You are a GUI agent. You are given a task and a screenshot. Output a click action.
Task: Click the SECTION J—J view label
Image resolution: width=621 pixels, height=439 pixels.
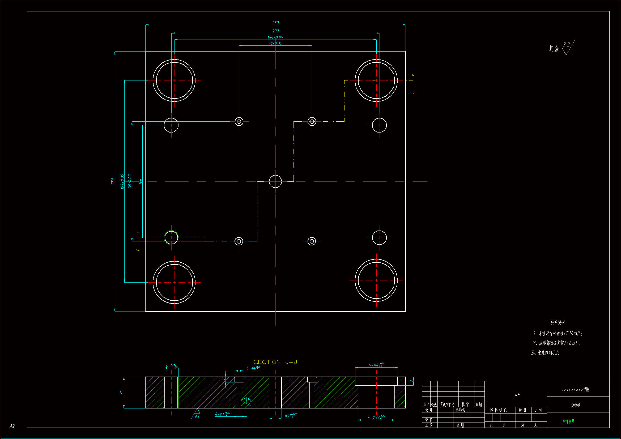pyautogui.click(x=275, y=362)
